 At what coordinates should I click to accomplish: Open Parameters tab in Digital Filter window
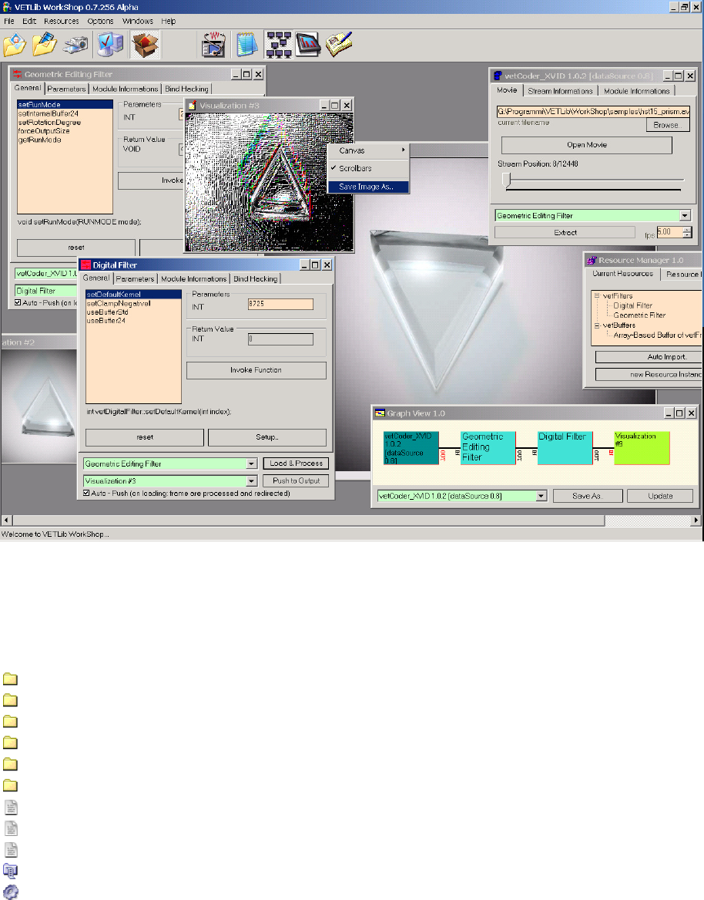pyautogui.click(x=135, y=279)
